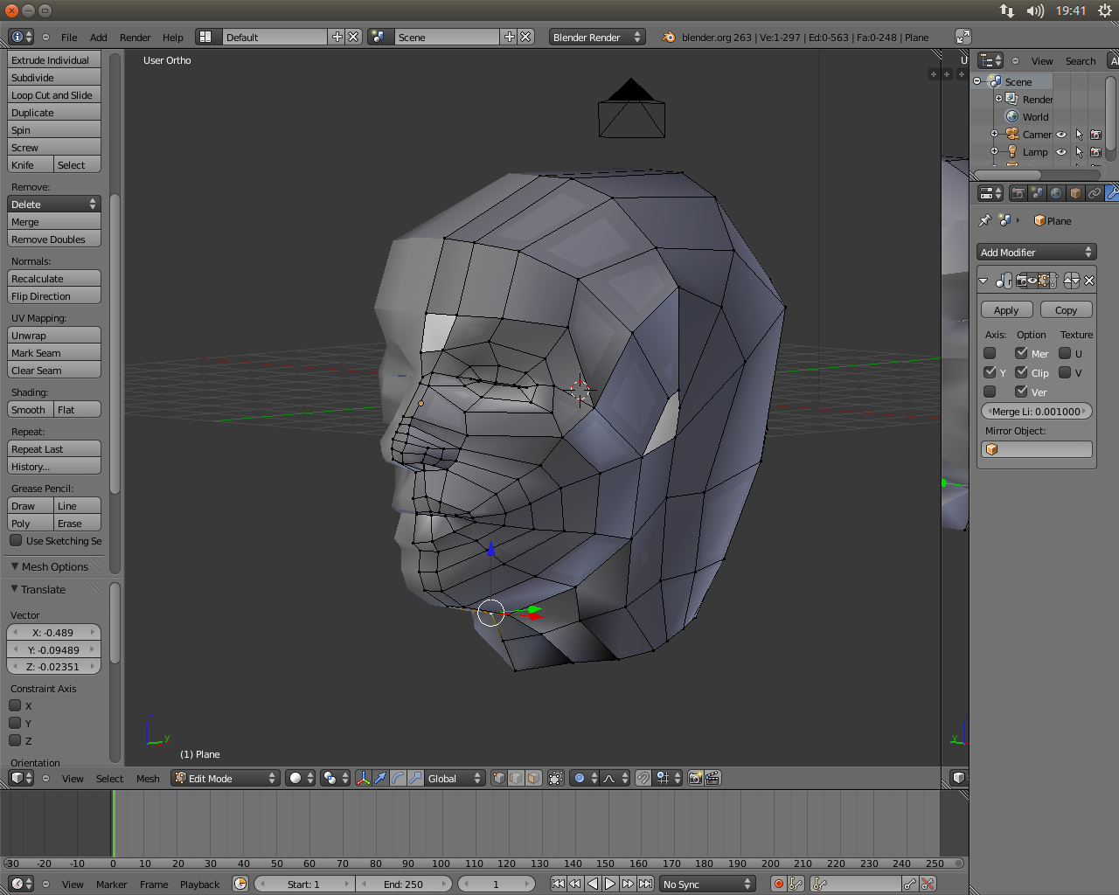The width and height of the screenshot is (1119, 895).
Task: Select the Render properties tab icon
Action: click(x=1018, y=193)
